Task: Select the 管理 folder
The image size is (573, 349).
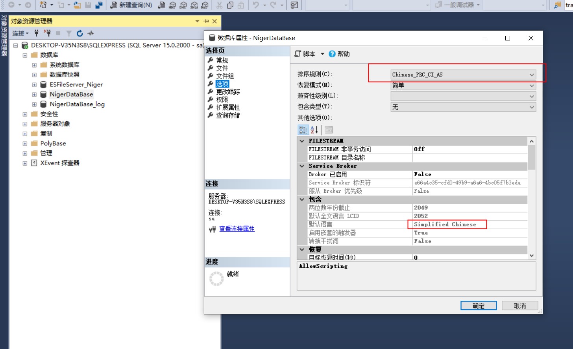Action: (x=46, y=153)
